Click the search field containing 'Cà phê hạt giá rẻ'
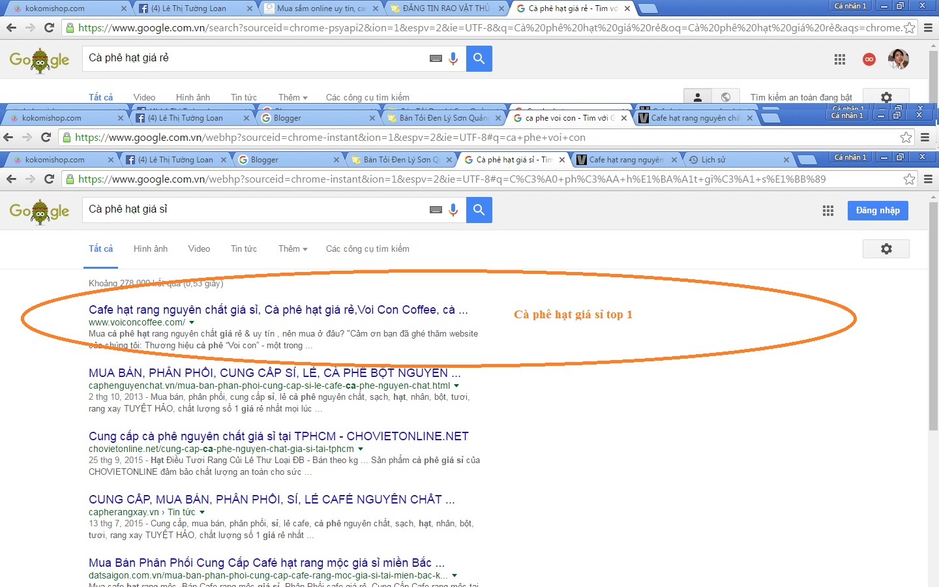Image resolution: width=939 pixels, height=587 pixels. [x=254, y=59]
